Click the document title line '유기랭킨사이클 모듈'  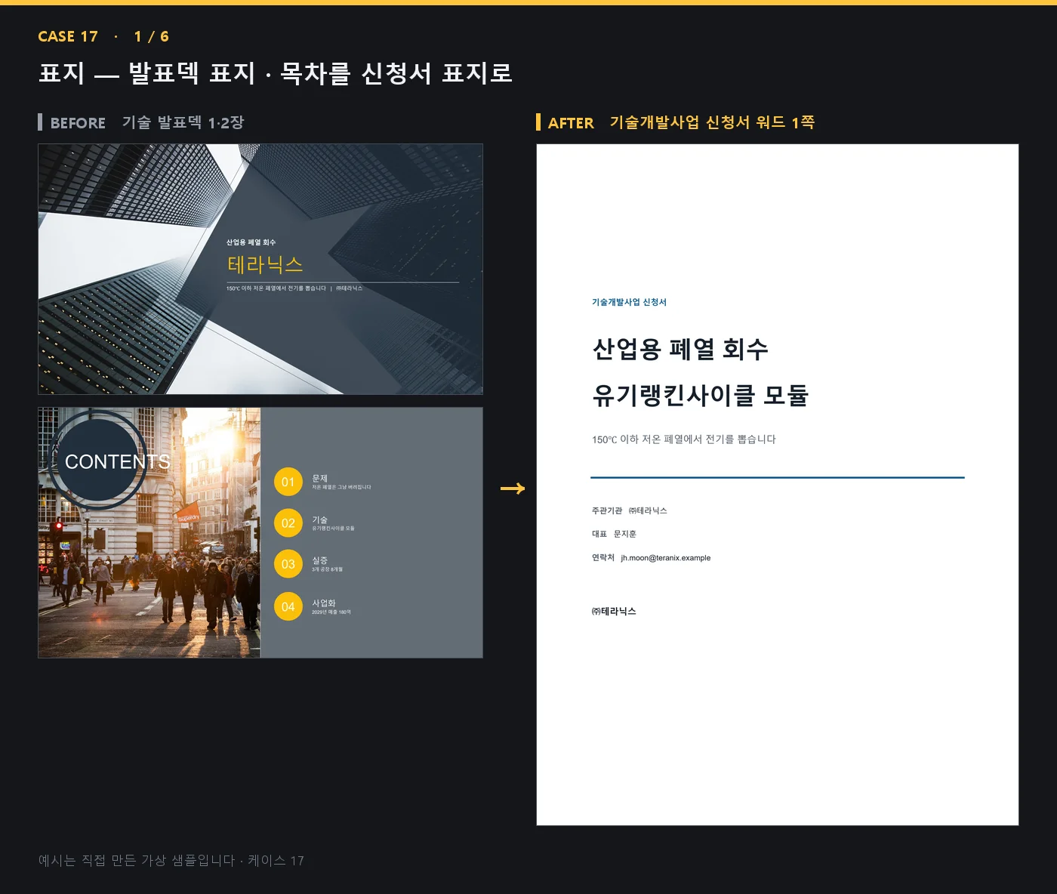click(700, 395)
